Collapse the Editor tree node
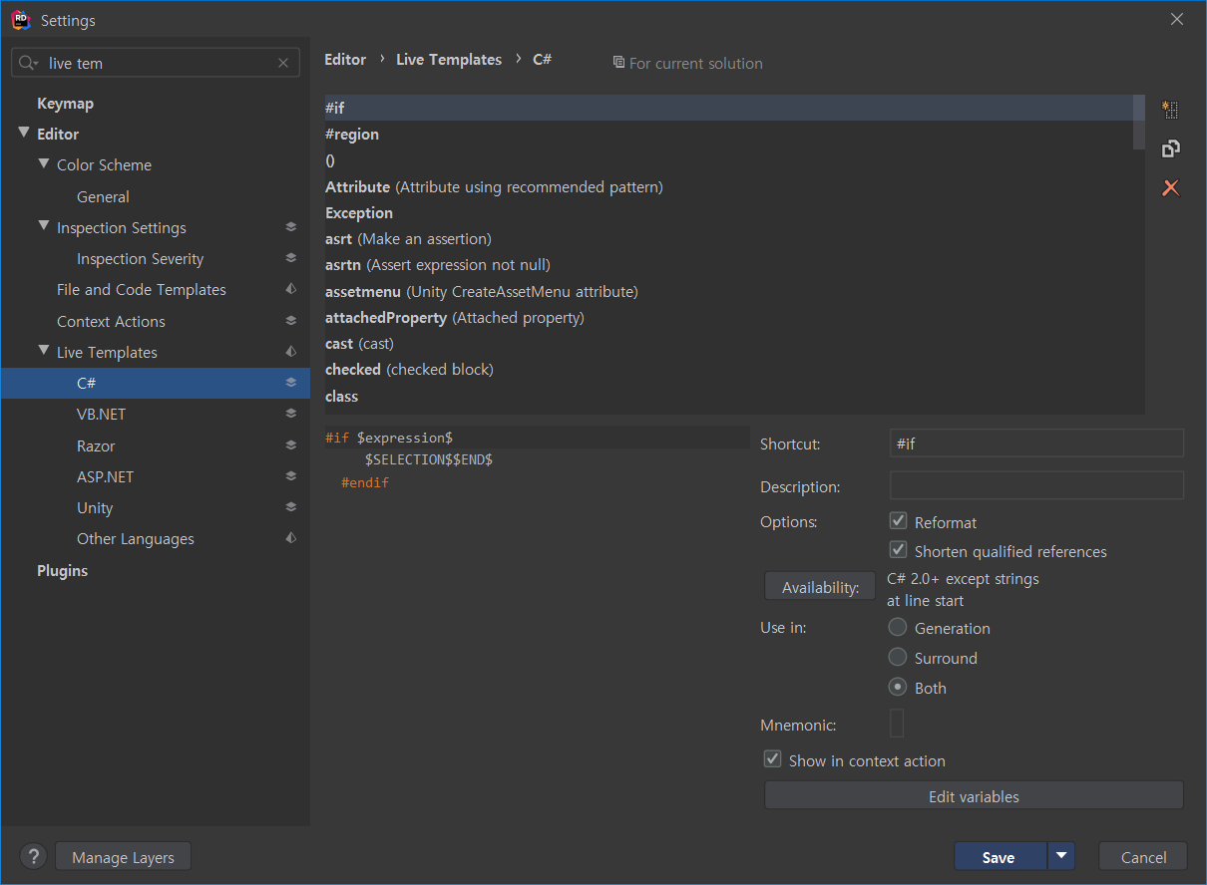The width and height of the screenshot is (1207, 885). 24,133
